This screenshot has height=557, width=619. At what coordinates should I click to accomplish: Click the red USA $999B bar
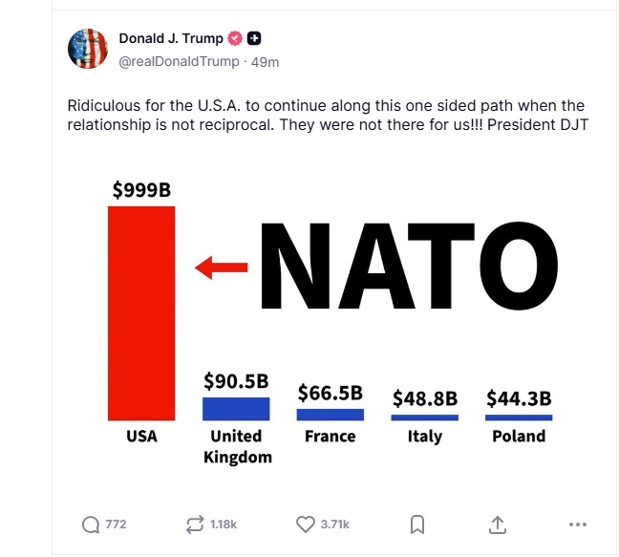click(x=141, y=313)
